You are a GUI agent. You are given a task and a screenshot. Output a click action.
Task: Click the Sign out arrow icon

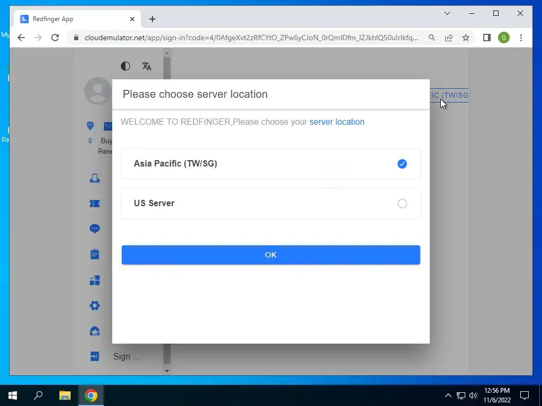[x=95, y=356]
